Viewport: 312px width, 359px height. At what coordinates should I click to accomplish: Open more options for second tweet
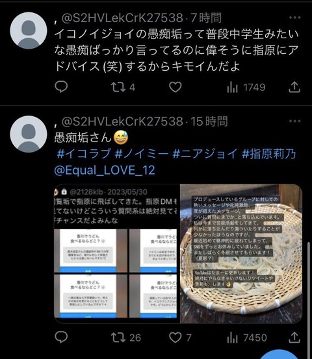(295, 121)
